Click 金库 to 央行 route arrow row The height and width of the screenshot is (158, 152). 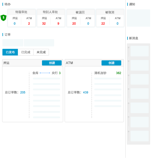pos(47,73)
